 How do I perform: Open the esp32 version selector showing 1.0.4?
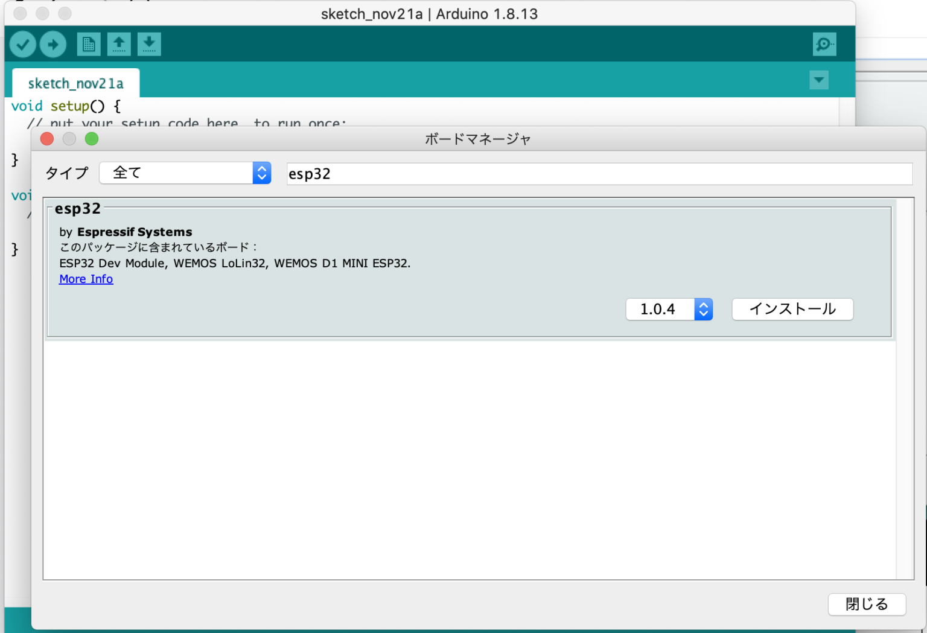[x=669, y=309]
